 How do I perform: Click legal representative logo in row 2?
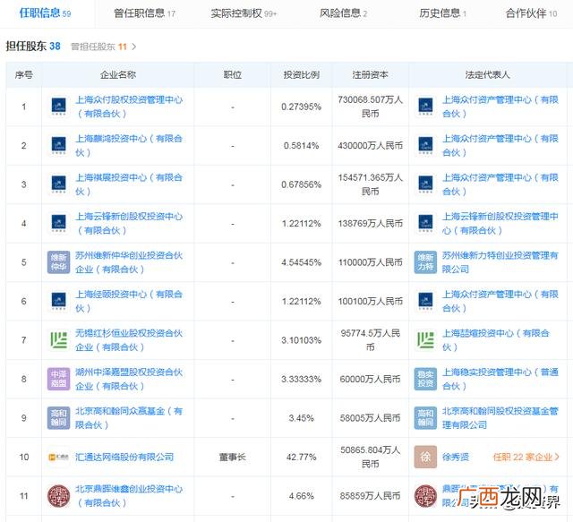[425, 145]
